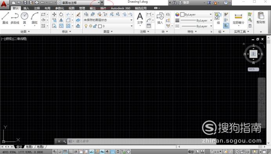Click the Insert block icon
Image resolution: width=271 pixels, height=154 pixels.
click(x=160, y=18)
